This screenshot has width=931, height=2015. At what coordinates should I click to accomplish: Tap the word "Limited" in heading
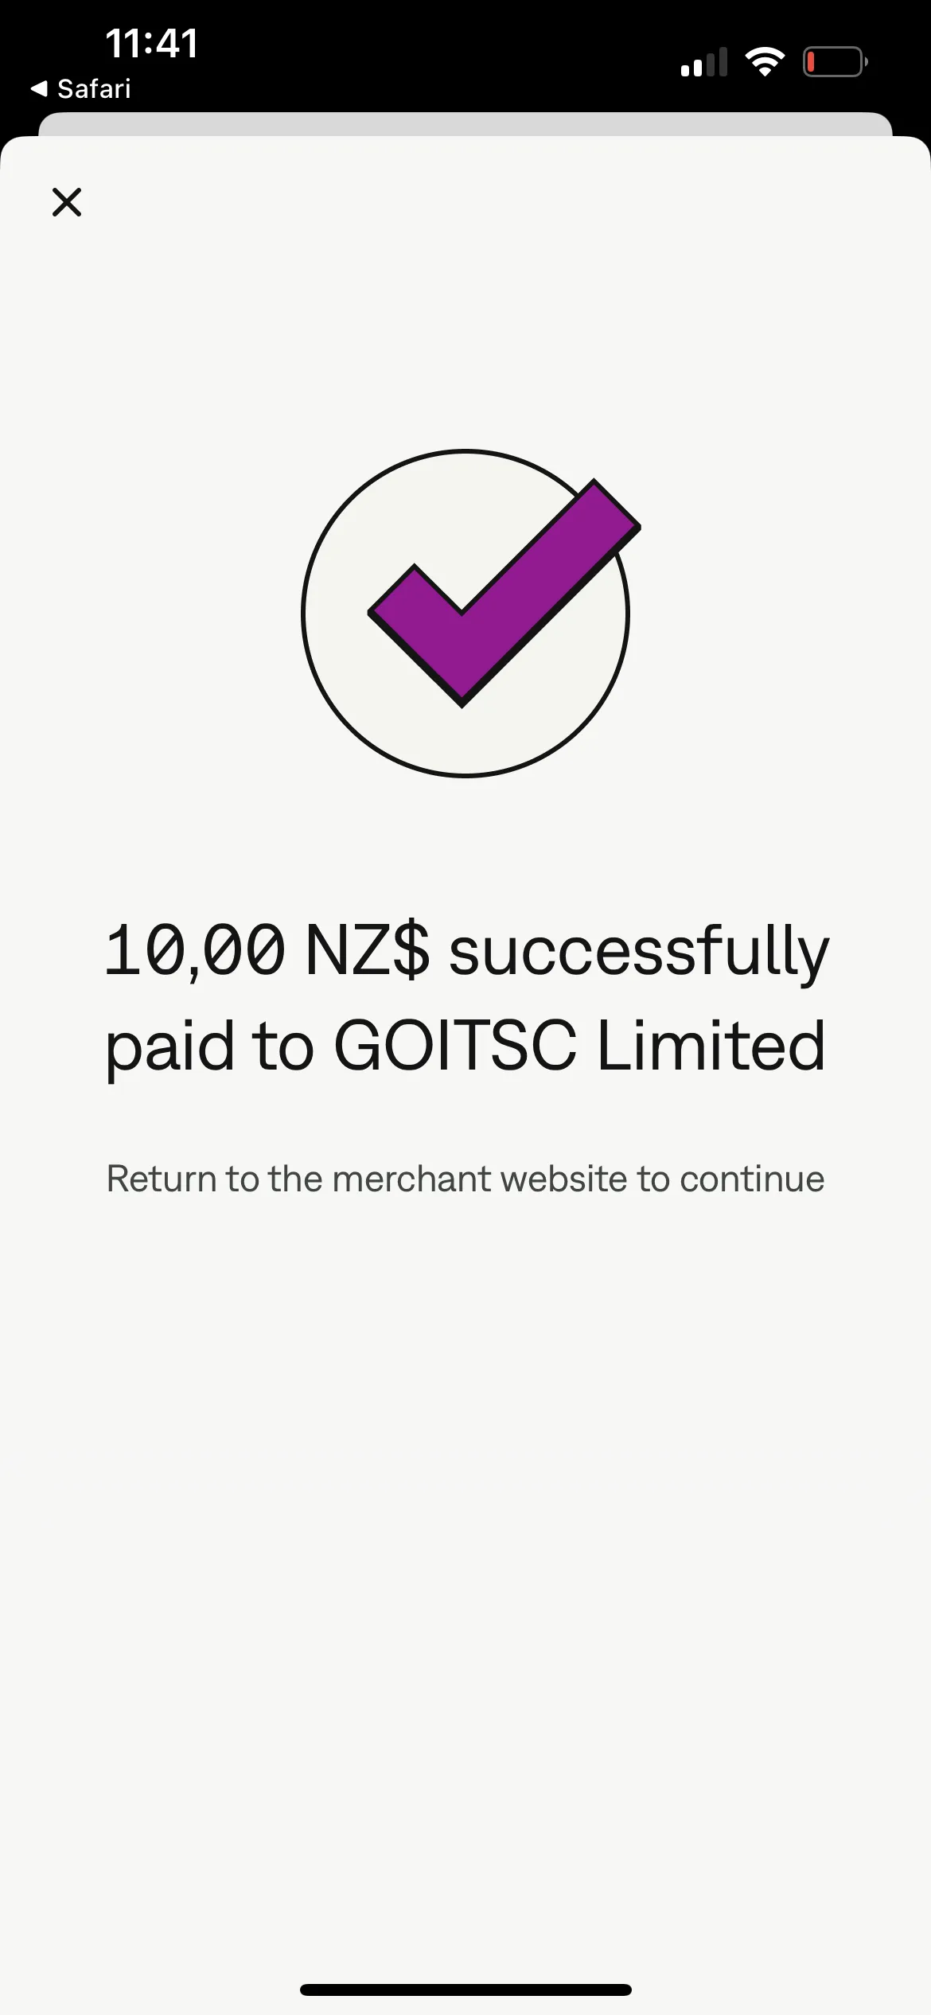point(711,1046)
